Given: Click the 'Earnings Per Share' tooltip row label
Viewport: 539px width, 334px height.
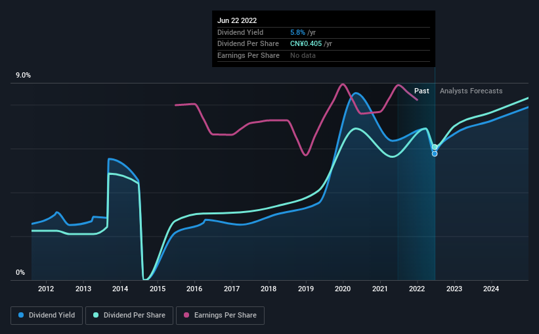Looking at the screenshot, I should 248,55.
